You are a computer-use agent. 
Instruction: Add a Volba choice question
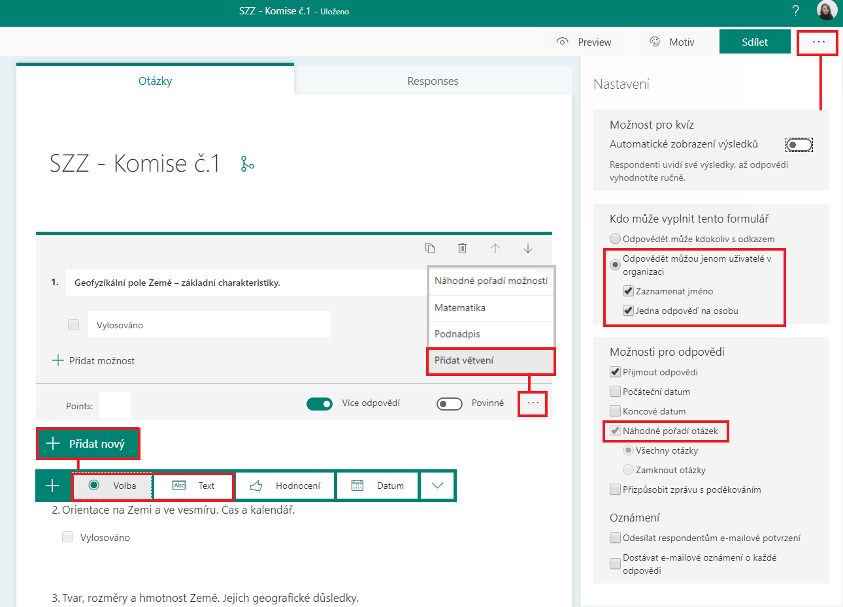[112, 486]
